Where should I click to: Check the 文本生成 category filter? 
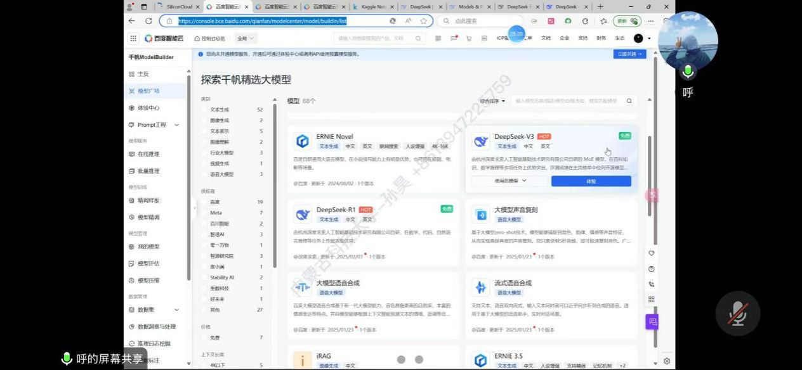click(205, 110)
